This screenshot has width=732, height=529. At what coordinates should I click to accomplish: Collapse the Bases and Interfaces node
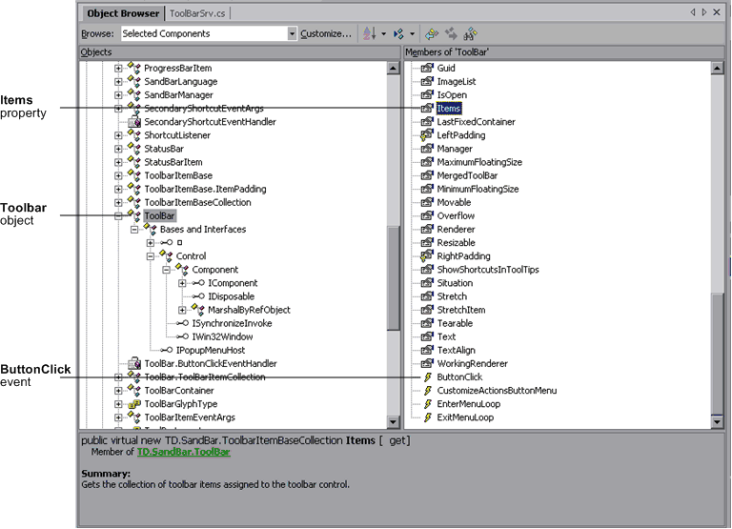pyautogui.click(x=134, y=230)
